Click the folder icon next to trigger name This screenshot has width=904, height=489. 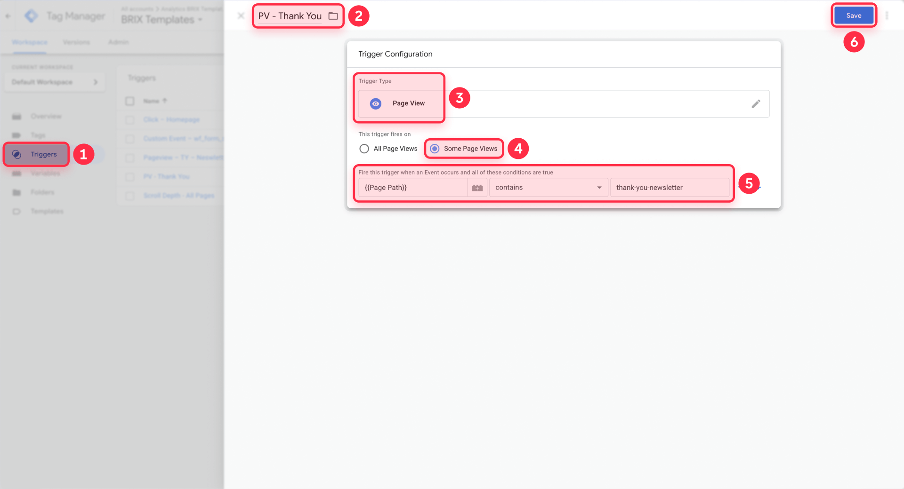333,16
